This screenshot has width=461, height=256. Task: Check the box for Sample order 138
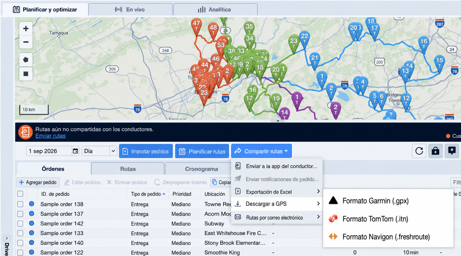point(20,204)
